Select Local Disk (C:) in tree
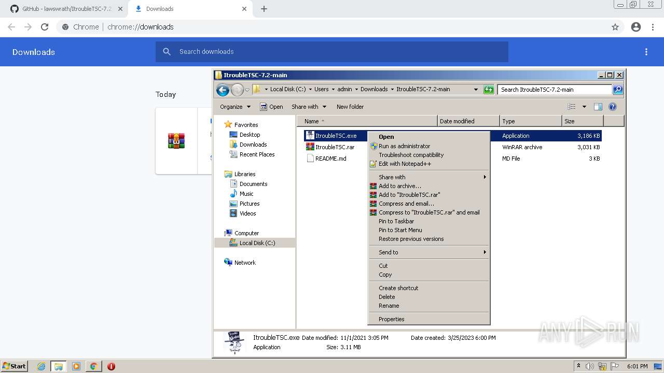Screen dimensions: 664x373 (x=255, y=243)
